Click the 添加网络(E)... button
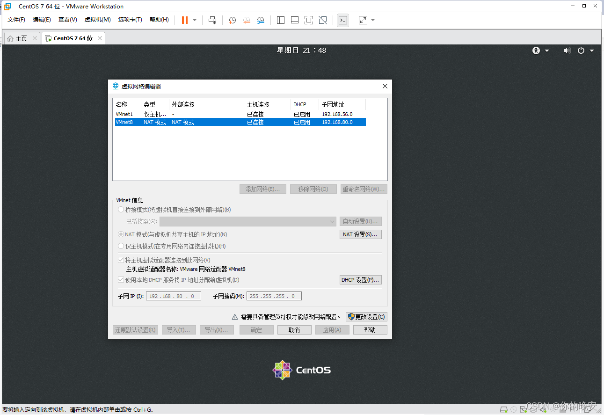 point(262,189)
